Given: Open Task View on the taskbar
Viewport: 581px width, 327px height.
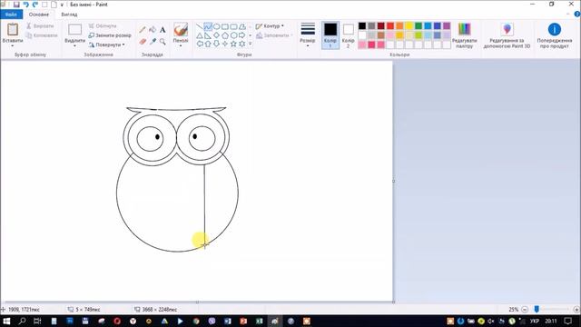Looking at the screenshot, I should coord(37,321).
